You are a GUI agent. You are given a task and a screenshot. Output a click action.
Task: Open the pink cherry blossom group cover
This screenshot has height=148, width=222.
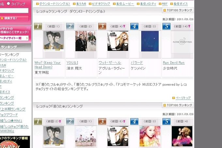point(86,136)
